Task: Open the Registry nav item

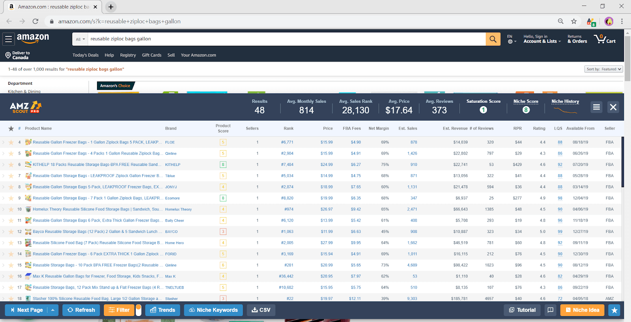Action: coord(128,55)
